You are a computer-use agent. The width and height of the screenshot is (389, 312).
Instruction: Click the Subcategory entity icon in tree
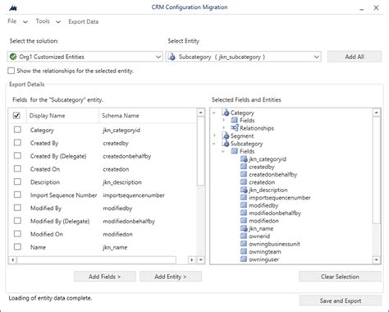point(226,143)
